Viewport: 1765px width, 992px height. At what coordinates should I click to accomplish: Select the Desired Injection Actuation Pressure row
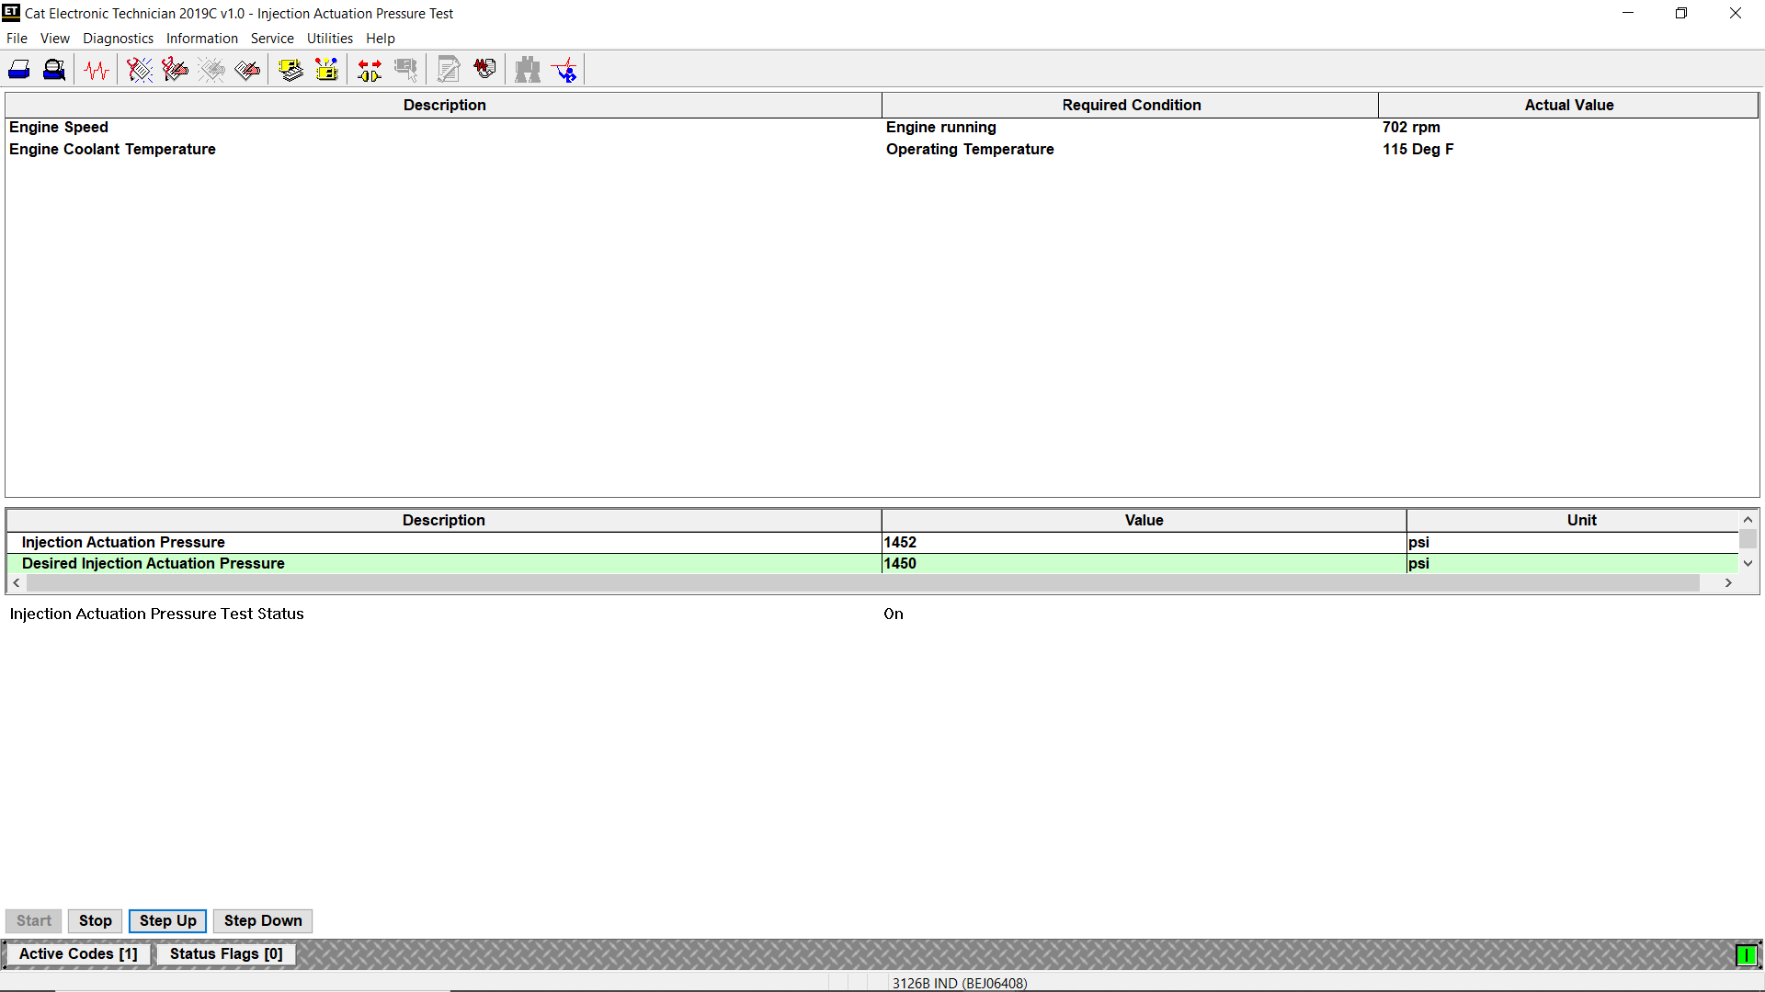[x=872, y=564]
